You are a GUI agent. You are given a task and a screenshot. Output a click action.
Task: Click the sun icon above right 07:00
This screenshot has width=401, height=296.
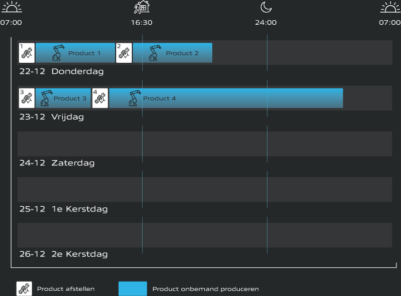coord(390,7)
